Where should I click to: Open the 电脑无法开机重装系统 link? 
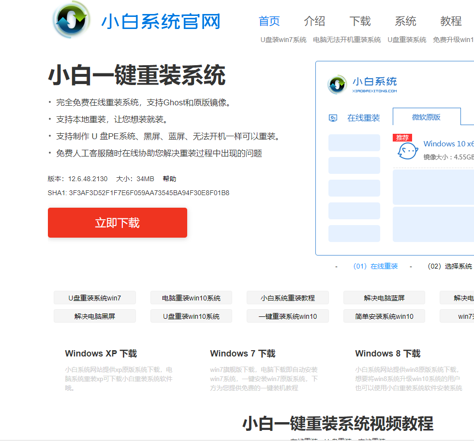(347, 40)
